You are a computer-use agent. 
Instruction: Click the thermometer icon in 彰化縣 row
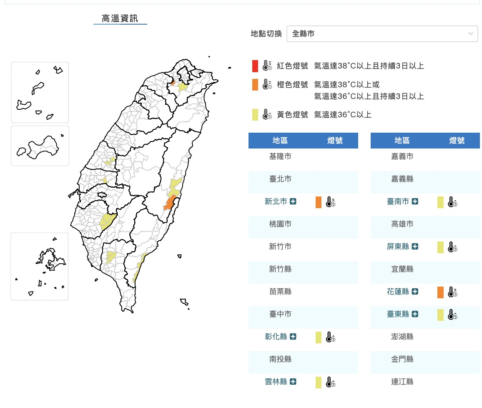331,337
